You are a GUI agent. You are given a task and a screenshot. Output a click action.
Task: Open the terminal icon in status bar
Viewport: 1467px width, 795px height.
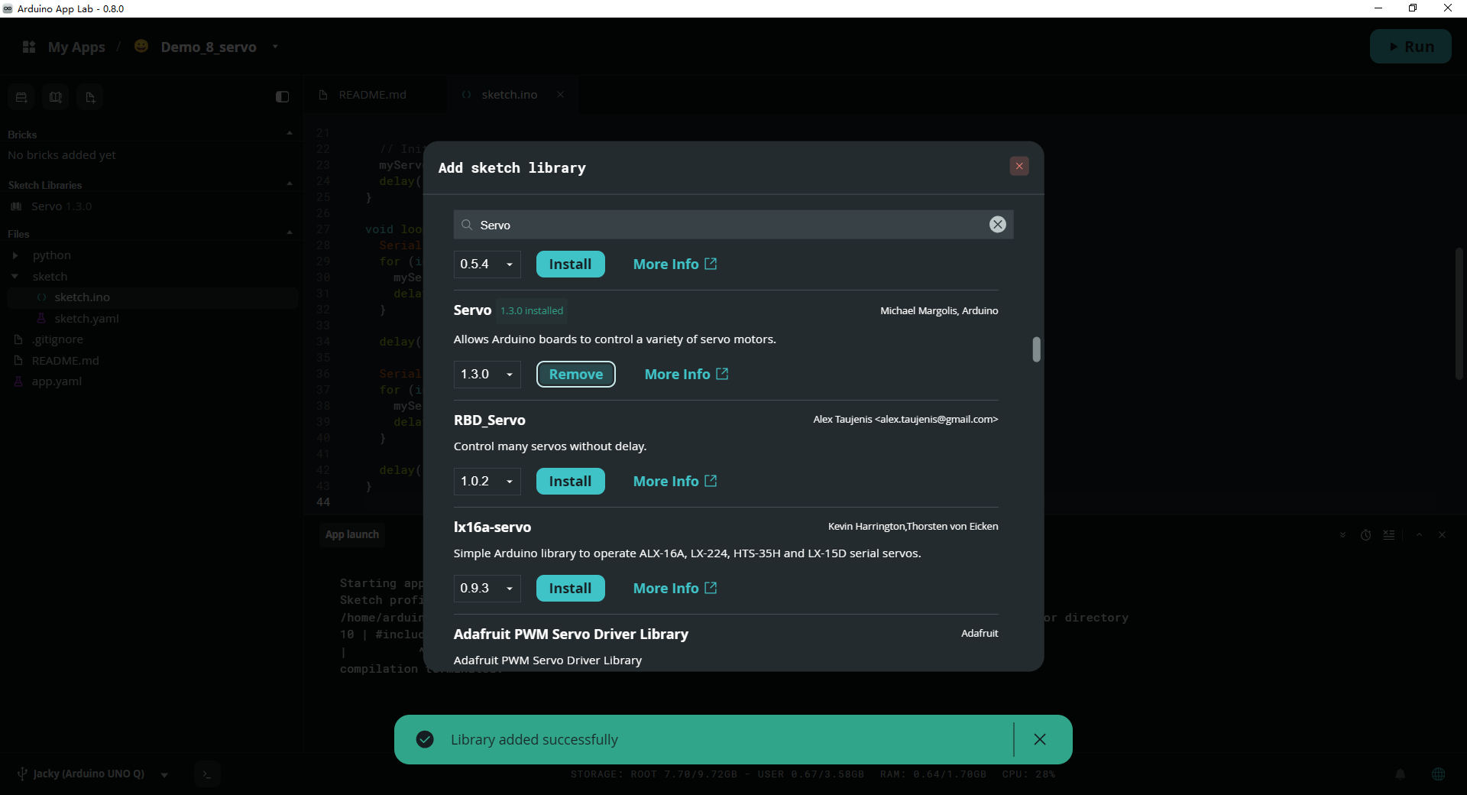tap(206, 774)
